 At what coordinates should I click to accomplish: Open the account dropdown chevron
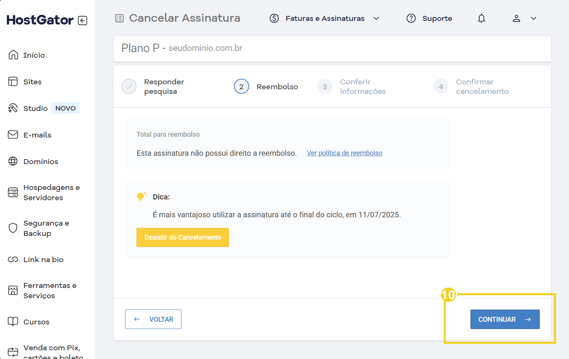coord(534,18)
